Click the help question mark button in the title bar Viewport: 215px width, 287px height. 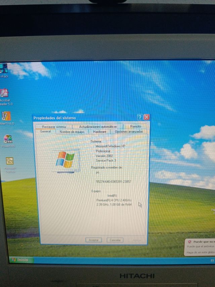(140, 117)
